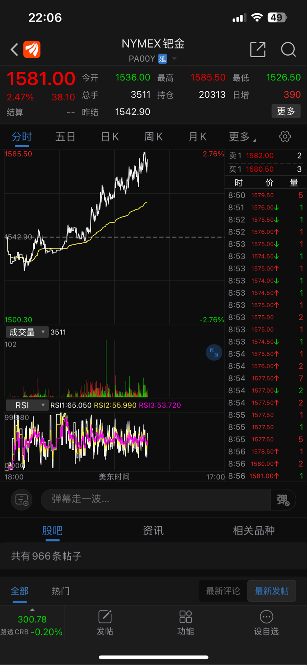Tap 共有966条帖子 post count
The height and width of the screenshot is (665, 307).
click(x=46, y=556)
